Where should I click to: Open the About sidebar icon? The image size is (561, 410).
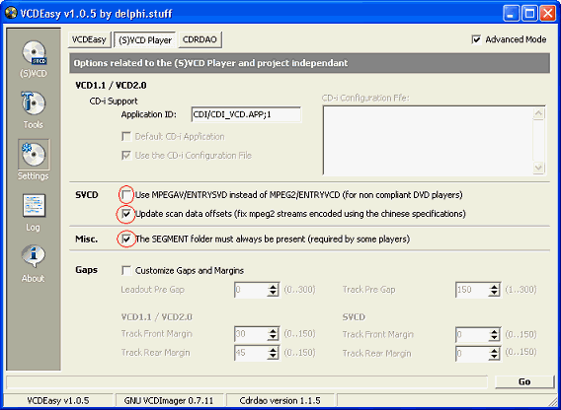[x=34, y=256]
